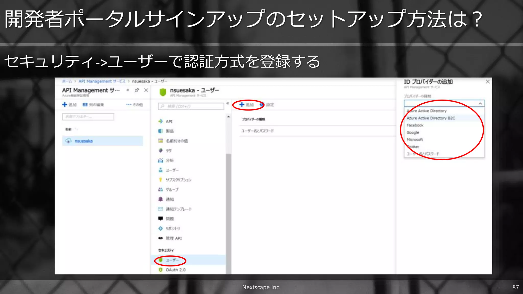Image resolution: width=523 pixels, height=294 pixels.
Task: Click the nsuesaka shield icon in blade header
Action: pyautogui.click(x=163, y=92)
